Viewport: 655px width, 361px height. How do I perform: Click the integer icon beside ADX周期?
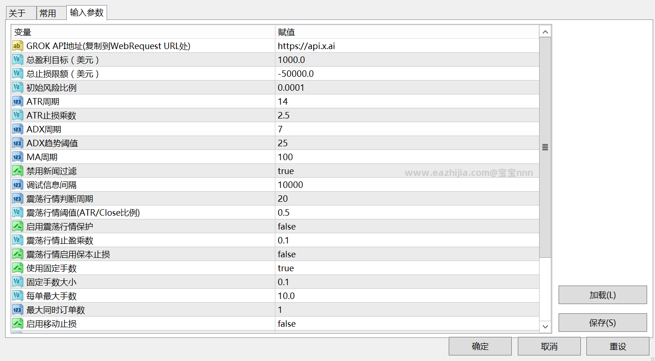pyautogui.click(x=18, y=129)
